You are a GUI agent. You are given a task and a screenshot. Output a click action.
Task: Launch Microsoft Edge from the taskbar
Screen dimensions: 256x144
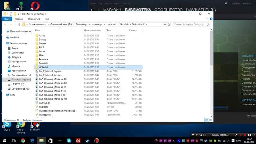pos(32,140)
